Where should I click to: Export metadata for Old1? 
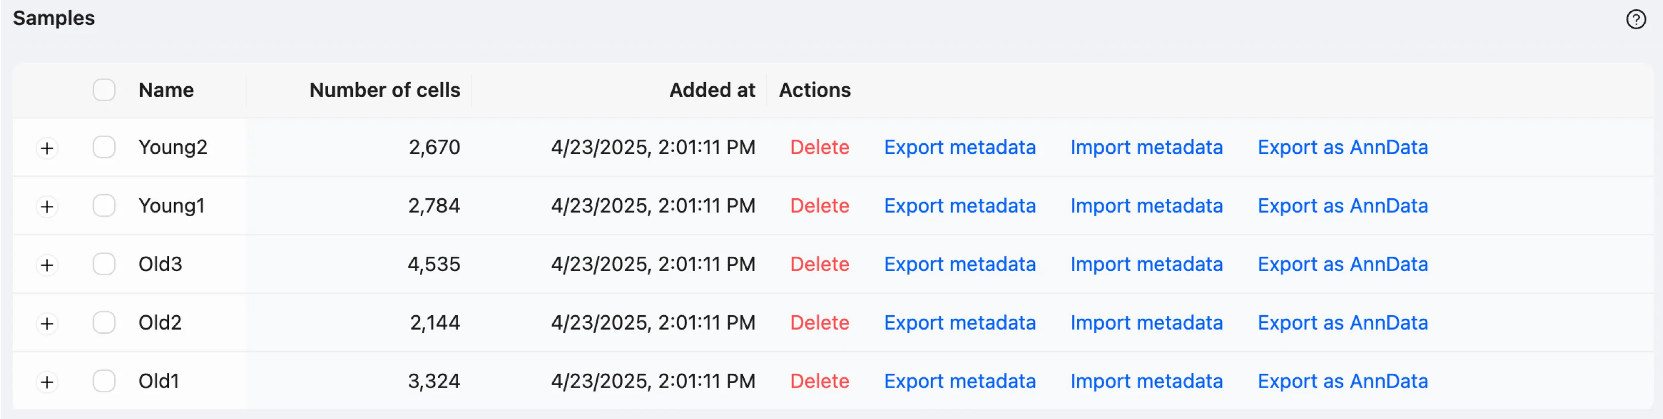pos(959,381)
